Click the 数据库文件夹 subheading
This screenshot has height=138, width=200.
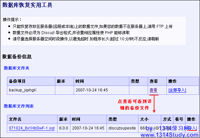click(x=16, y=68)
